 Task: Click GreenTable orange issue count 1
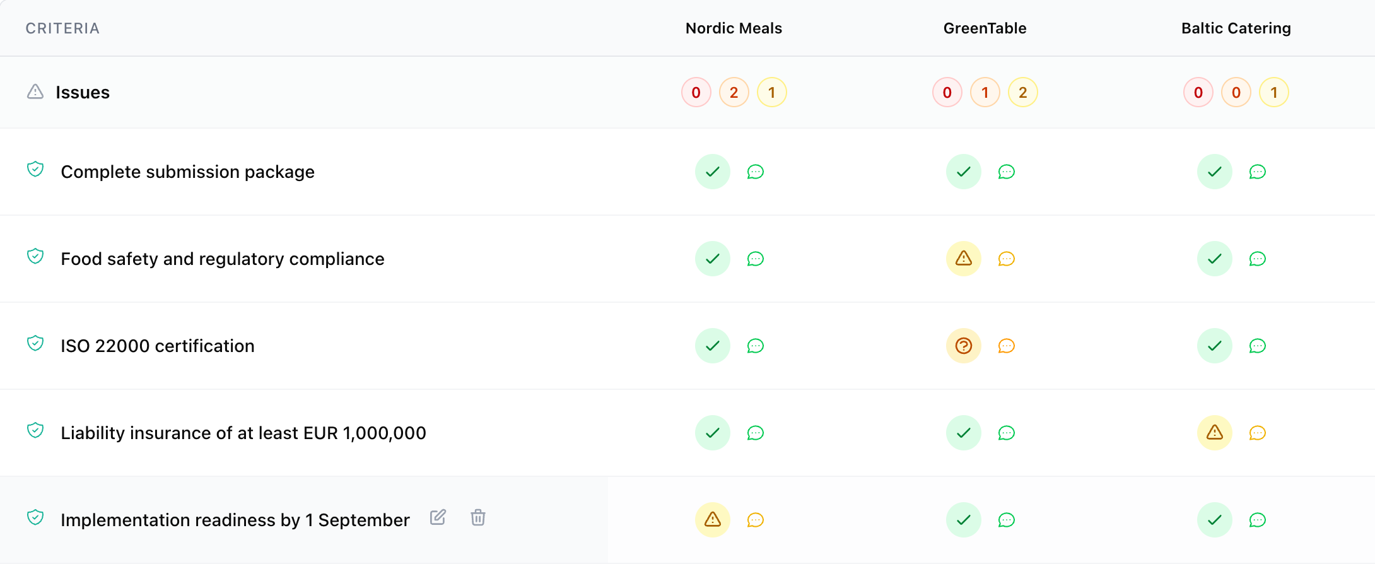985,93
